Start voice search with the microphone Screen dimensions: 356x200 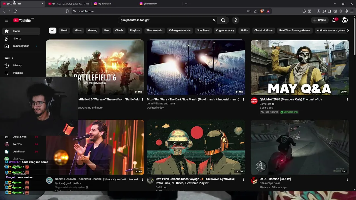click(x=236, y=20)
